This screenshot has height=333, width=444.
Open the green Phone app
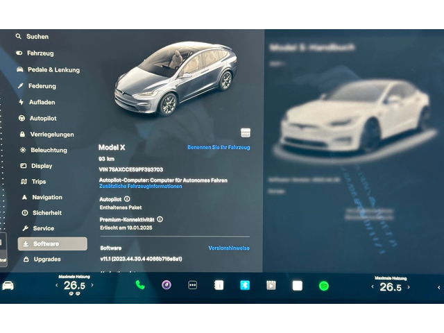click(140, 285)
